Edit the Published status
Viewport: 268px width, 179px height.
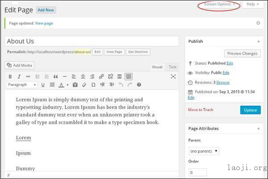[x=230, y=63]
